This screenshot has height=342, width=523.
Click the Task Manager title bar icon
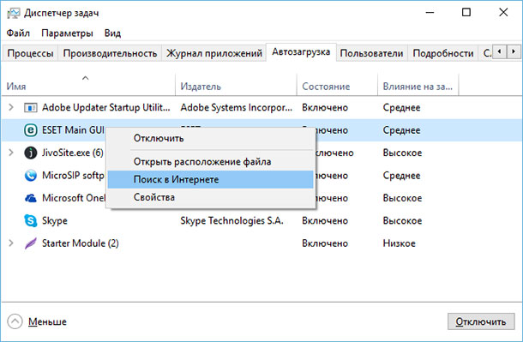click(x=14, y=13)
